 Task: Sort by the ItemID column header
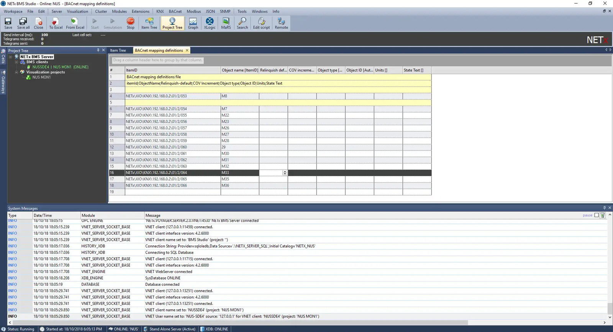(172, 70)
